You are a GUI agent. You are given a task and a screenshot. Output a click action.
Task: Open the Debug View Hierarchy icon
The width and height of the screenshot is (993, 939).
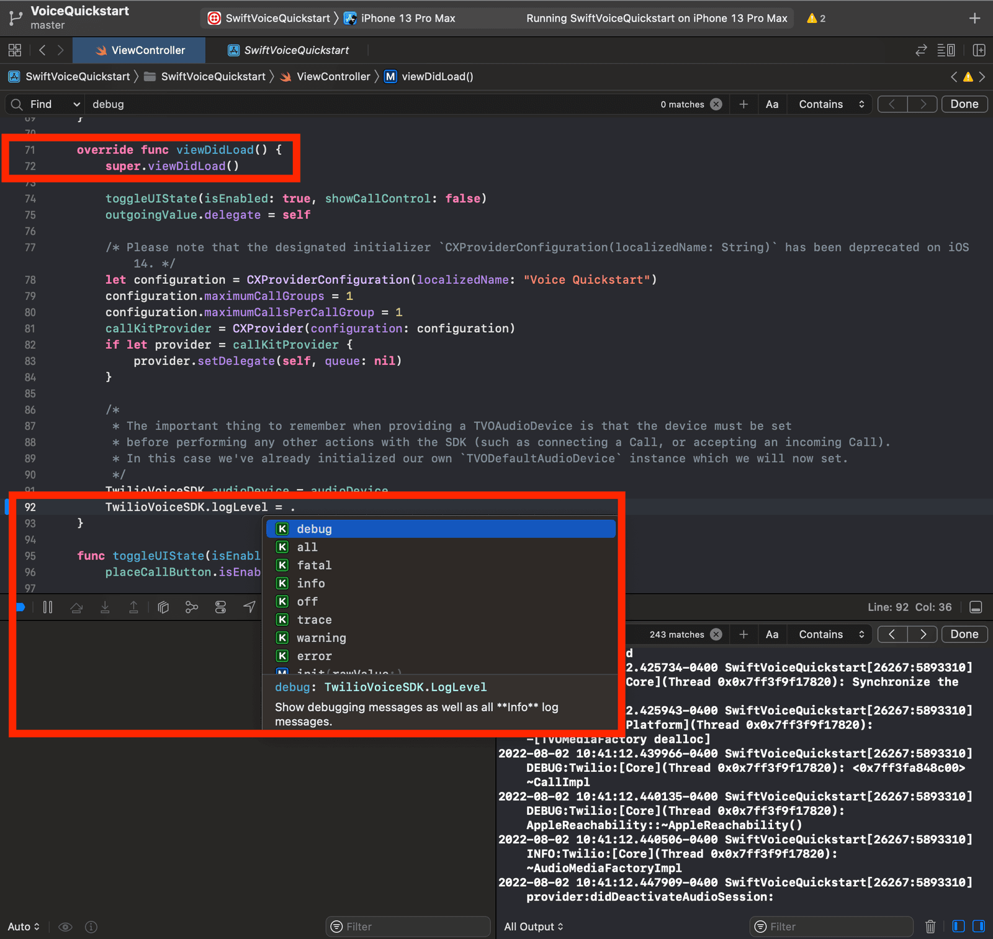pos(163,607)
